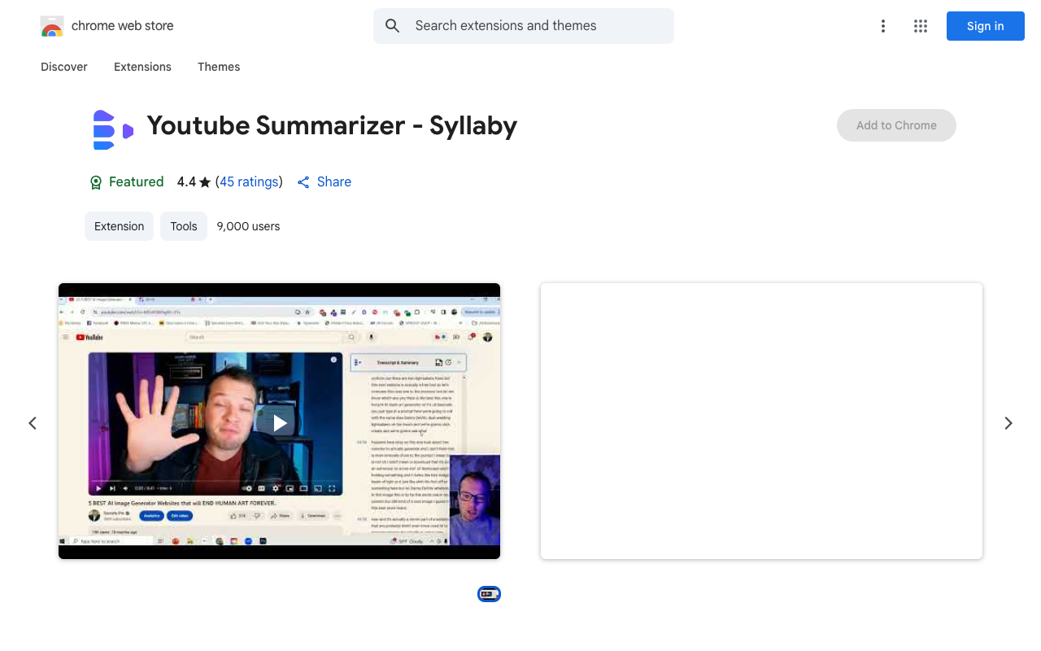This screenshot has height=651, width=1041.
Task: Click the Youtube Summarizer - Syllaby heading
Action: 332,126
